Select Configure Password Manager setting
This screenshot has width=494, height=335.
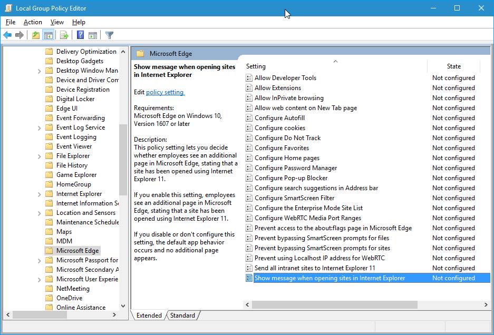pyautogui.click(x=296, y=168)
